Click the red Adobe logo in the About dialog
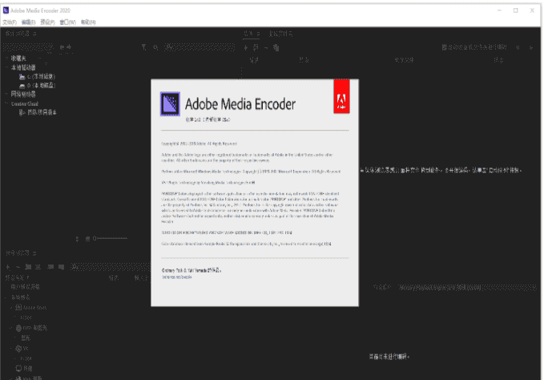This screenshot has height=380, width=544. tap(340, 97)
